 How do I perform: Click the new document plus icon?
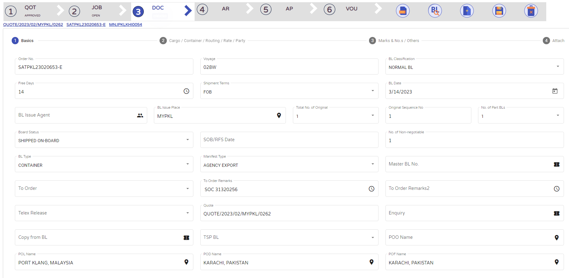467,11
